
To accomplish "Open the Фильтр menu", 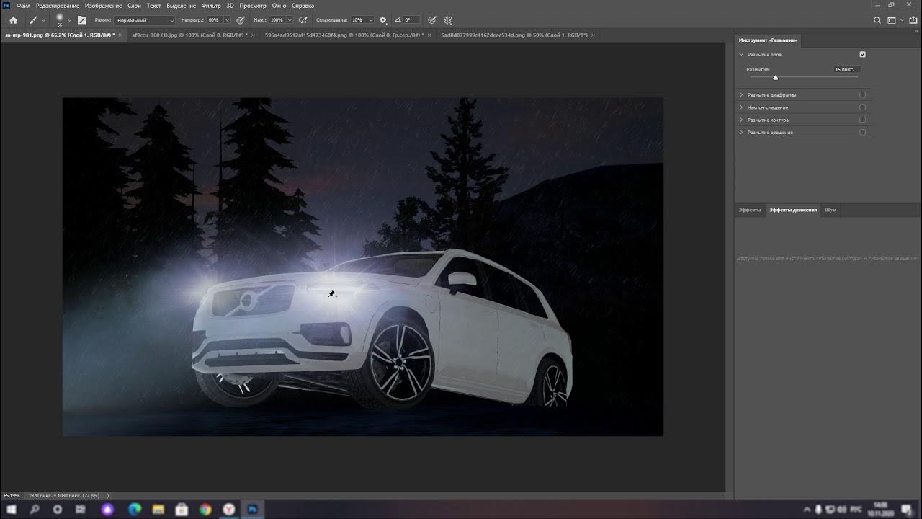I will point(211,6).
